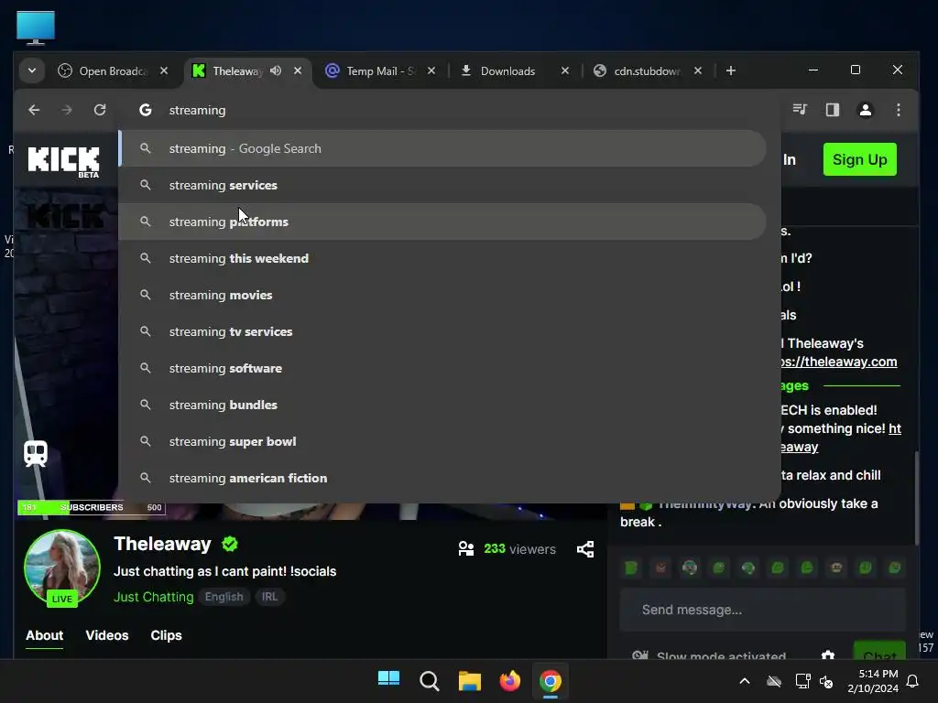Click the subscribers goal progress bar
The image size is (938, 703).
tap(92, 507)
